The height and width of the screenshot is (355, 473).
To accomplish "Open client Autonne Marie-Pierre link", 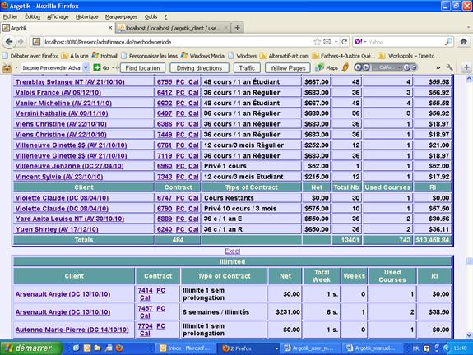I will pyautogui.click(x=72, y=330).
